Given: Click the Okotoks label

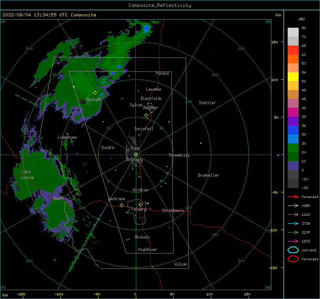Looking at the screenshot, I should coord(142,237).
